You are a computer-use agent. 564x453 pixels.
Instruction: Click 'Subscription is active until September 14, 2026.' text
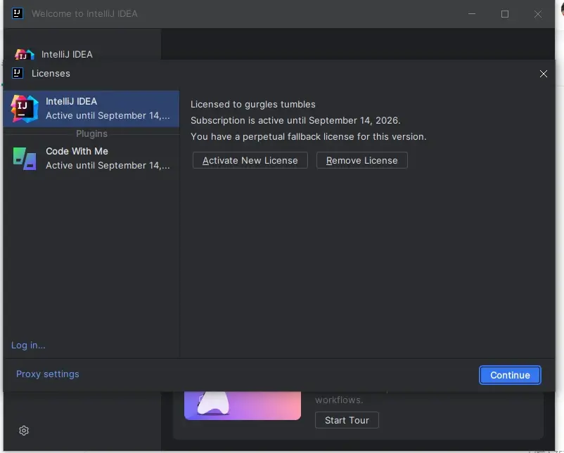[295, 120]
